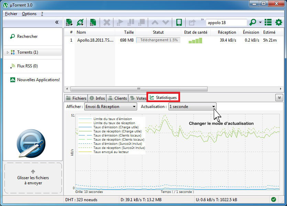Open Nouvelles Applications! in sidebar
287x206 pixels.
35,80
